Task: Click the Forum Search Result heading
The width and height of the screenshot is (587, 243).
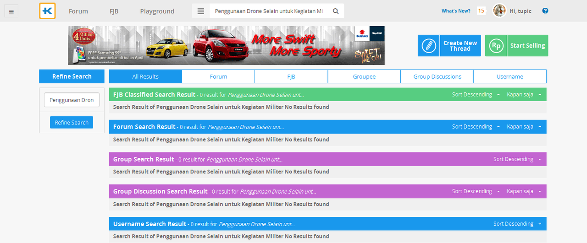Action: click(x=144, y=127)
